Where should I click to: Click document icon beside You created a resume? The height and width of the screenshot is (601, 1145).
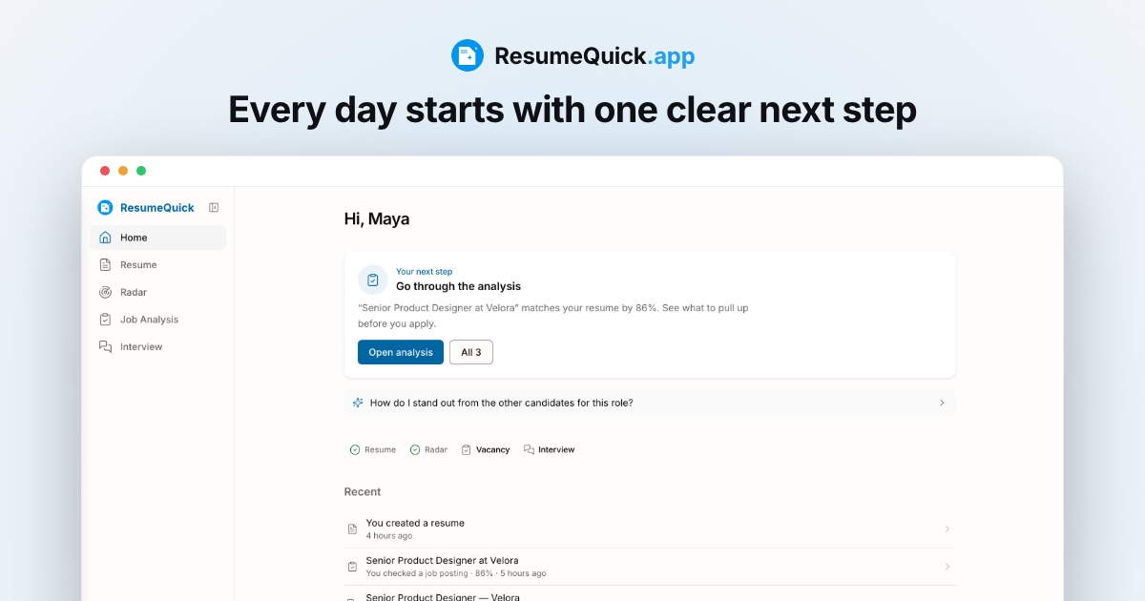[x=352, y=528]
